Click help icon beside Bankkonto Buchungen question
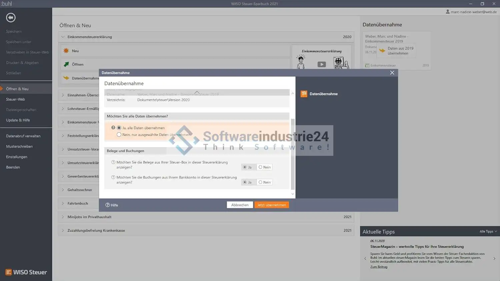This screenshot has width=500, height=281. (113, 177)
